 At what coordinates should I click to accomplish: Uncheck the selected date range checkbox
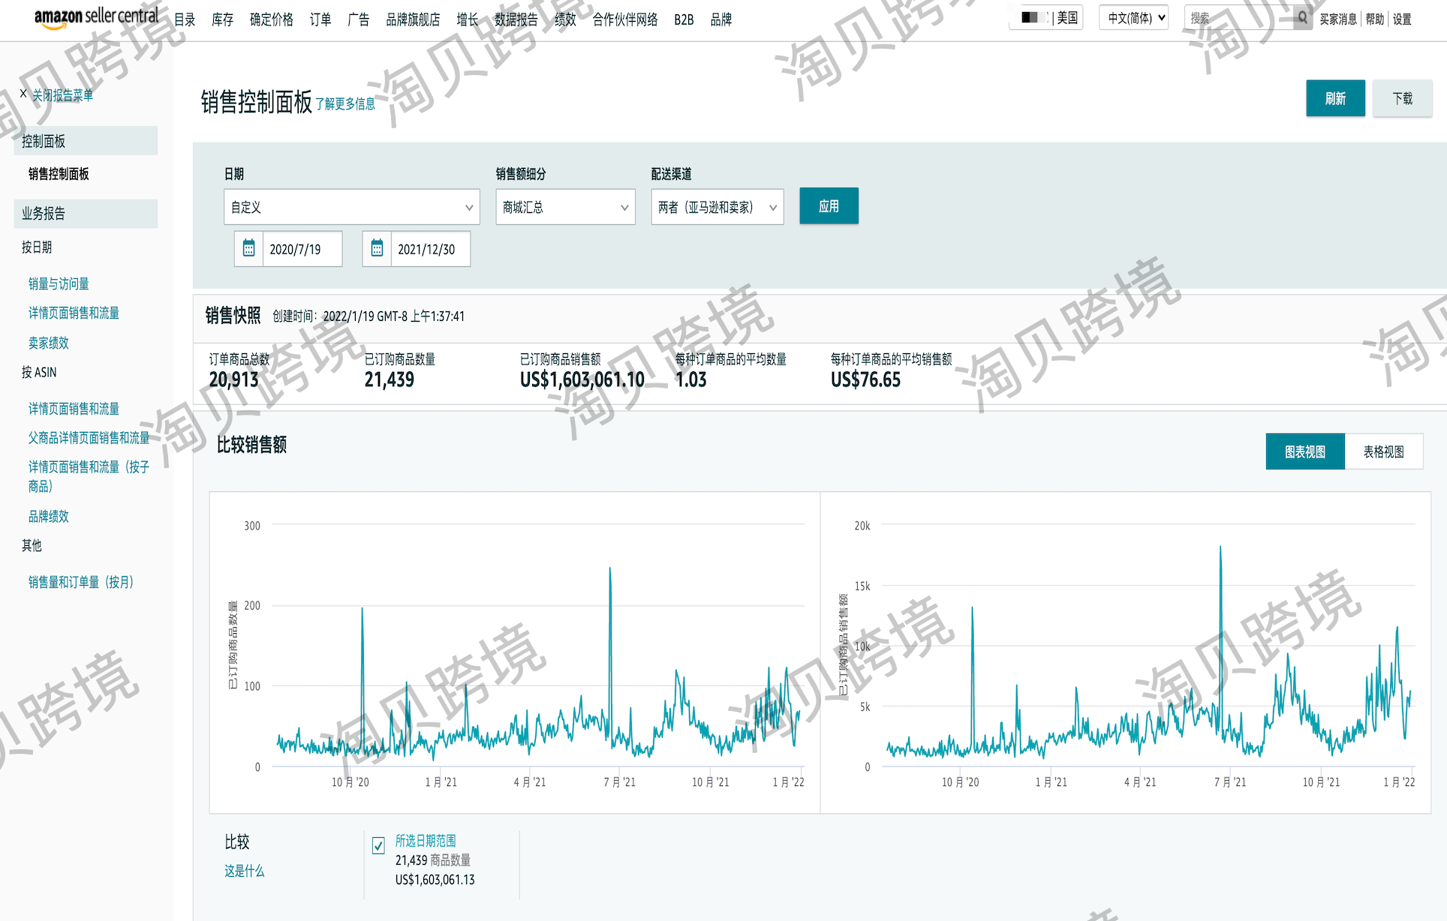379,845
